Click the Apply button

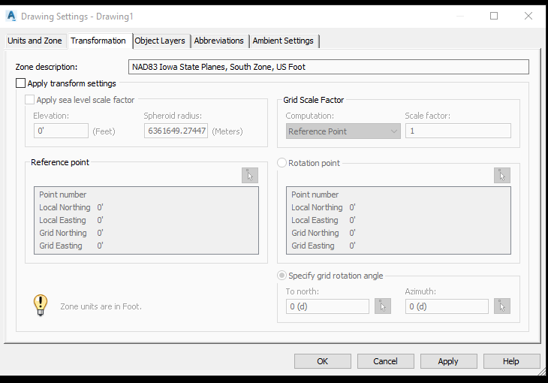[448, 361]
